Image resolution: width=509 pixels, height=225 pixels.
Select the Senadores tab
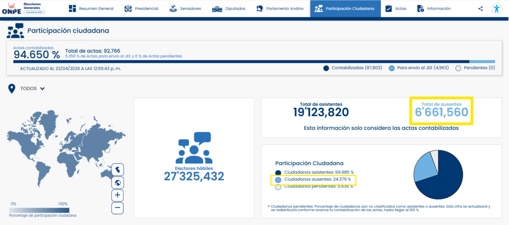[x=184, y=8]
